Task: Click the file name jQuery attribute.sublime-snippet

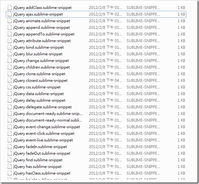Action: coord(42,41)
